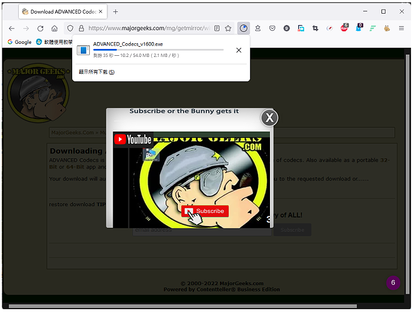
Task: Cancel the ADVANCED_Codecs download
Action: 239,50
